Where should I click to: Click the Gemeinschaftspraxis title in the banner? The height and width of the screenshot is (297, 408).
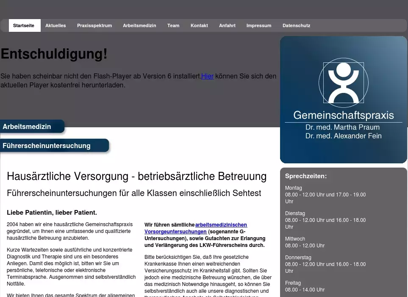pos(344,115)
